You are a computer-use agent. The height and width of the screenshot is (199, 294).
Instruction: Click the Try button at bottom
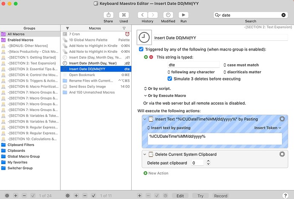click(200, 196)
